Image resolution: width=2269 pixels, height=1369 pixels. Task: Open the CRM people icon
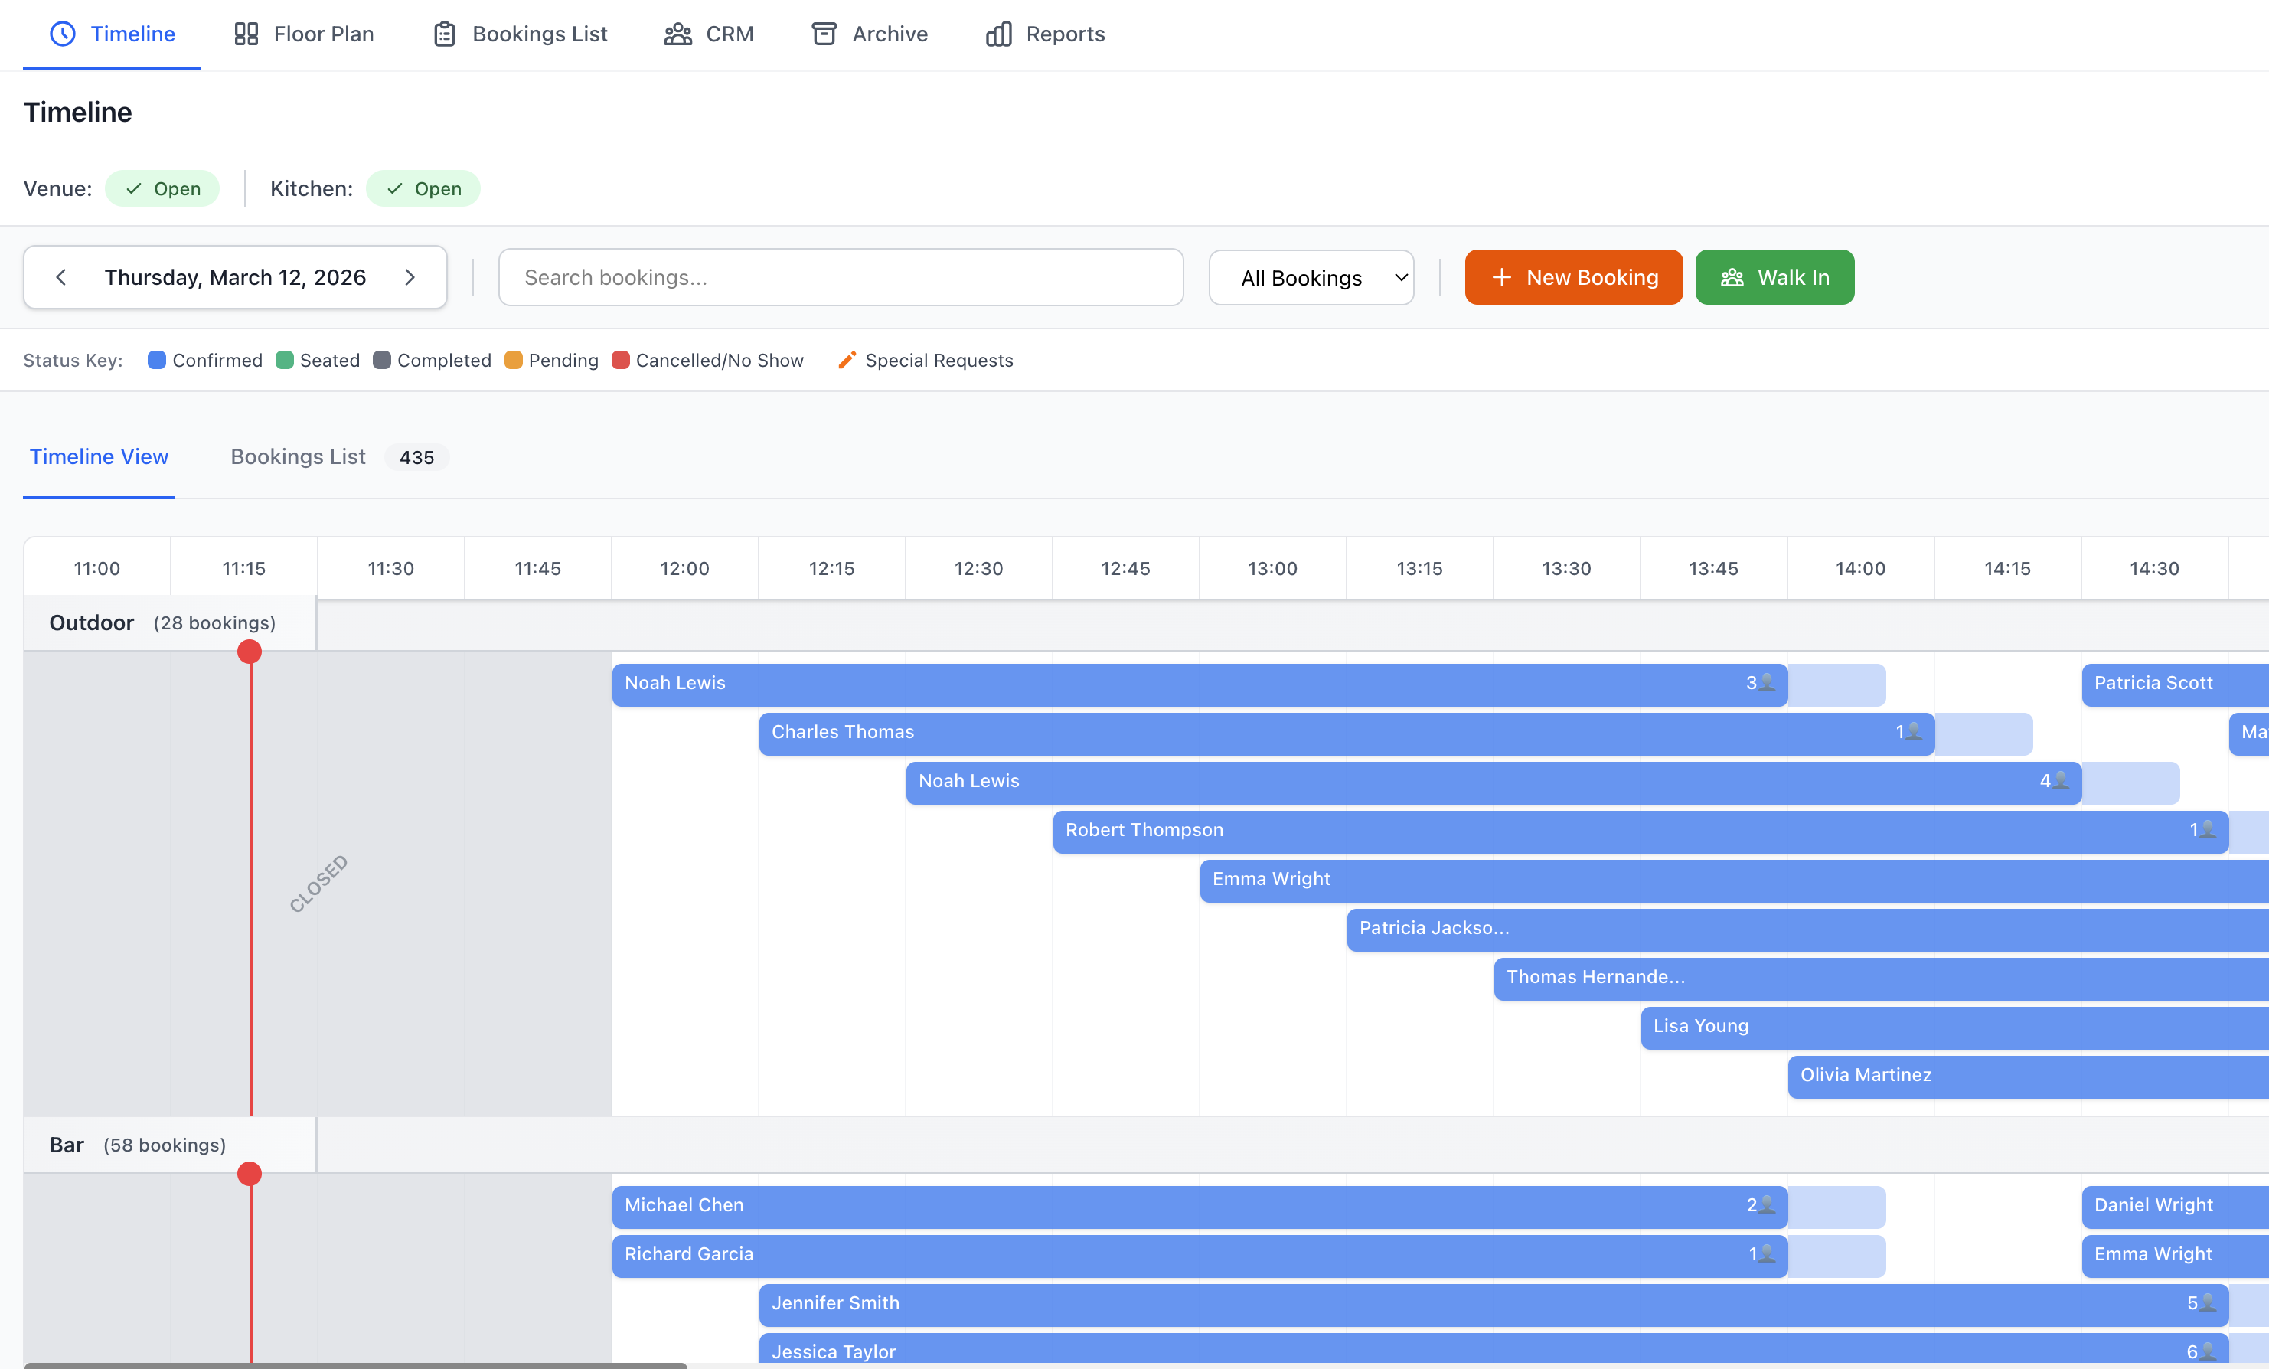[x=677, y=33]
